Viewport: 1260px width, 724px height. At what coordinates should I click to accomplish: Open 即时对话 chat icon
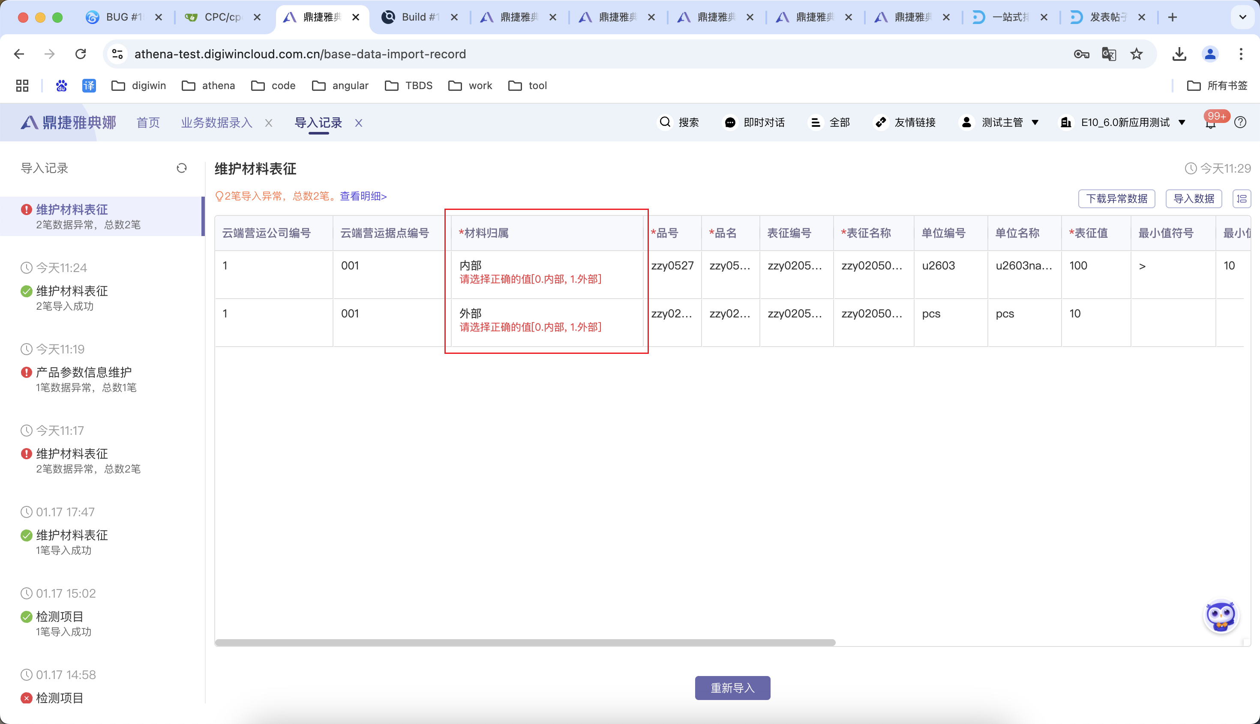click(x=730, y=123)
